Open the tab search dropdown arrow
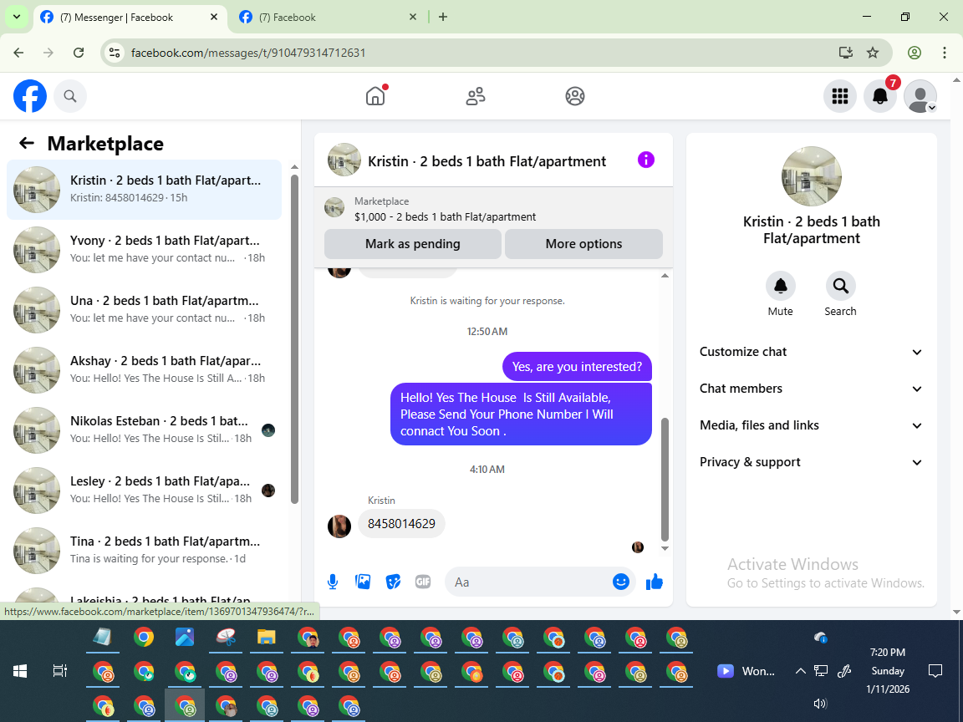 click(x=17, y=18)
